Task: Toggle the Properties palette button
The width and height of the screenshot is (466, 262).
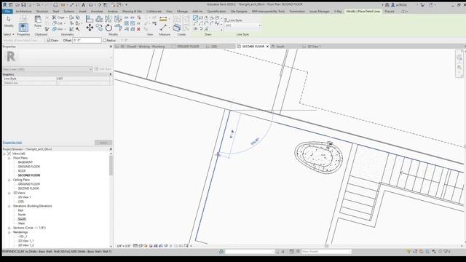Action: tap(23, 28)
